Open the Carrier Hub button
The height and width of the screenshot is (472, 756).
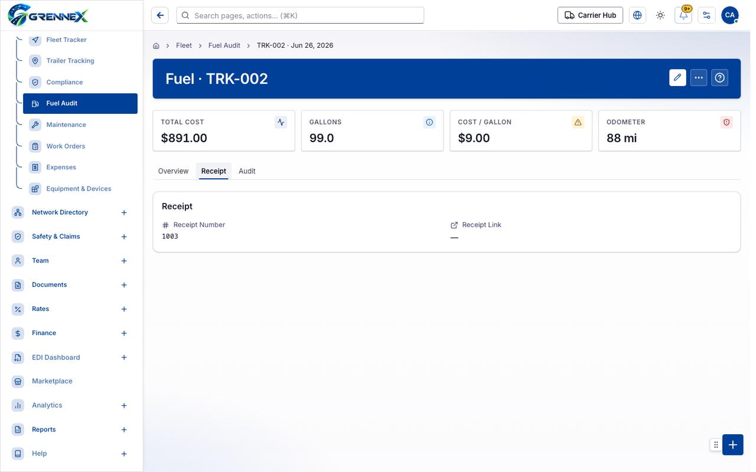point(590,15)
